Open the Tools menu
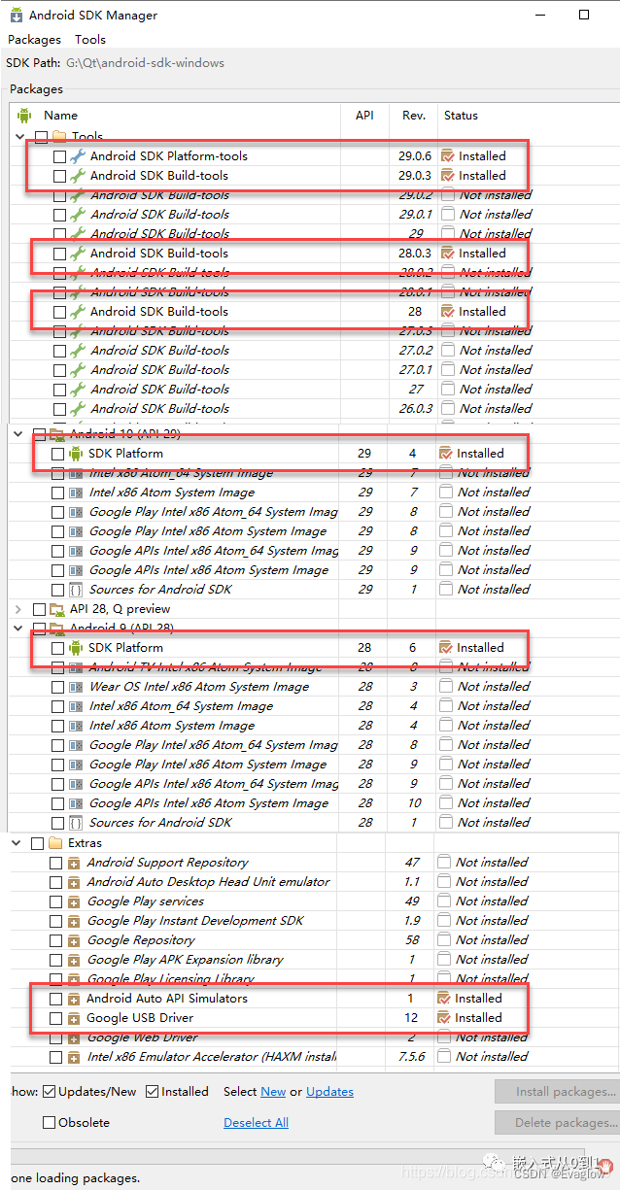 (x=90, y=40)
